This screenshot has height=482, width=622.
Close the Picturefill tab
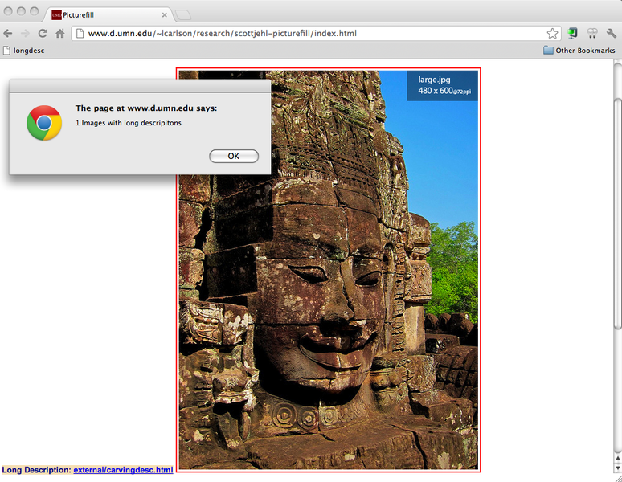point(164,15)
